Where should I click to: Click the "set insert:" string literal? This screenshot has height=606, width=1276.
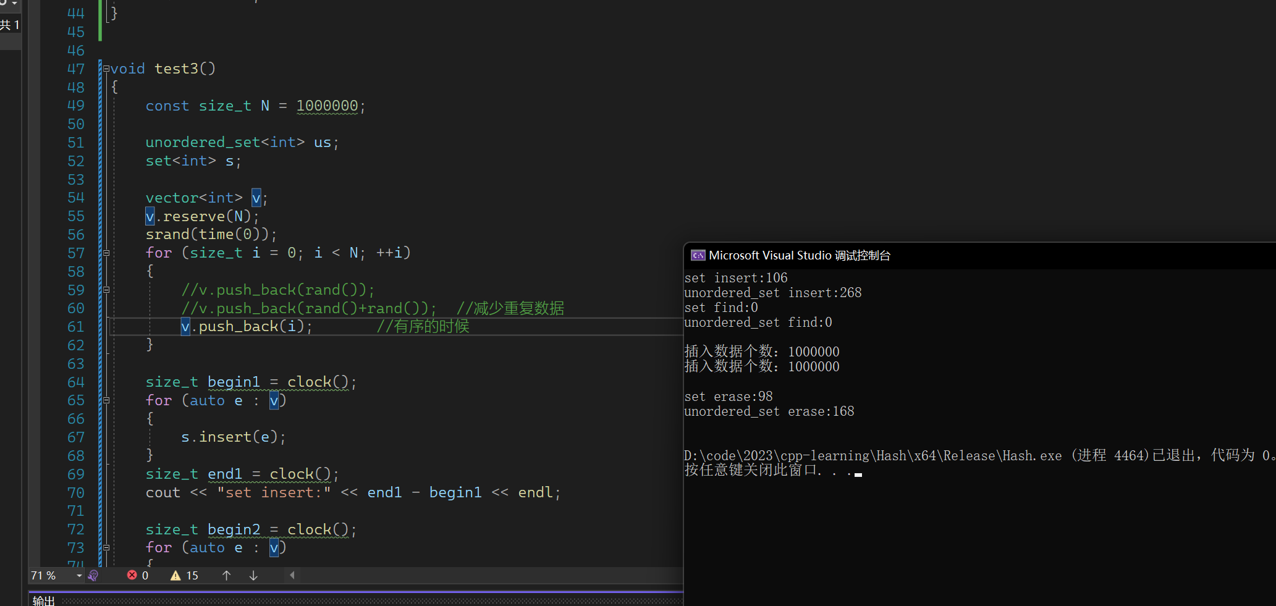coord(274,492)
